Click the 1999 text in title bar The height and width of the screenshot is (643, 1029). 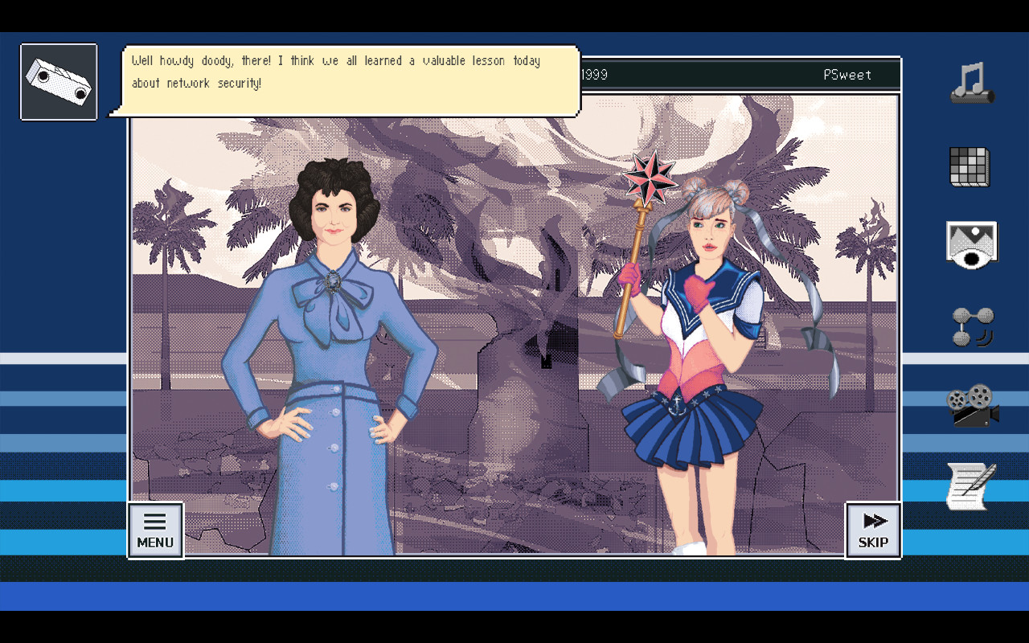(x=594, y=75)
